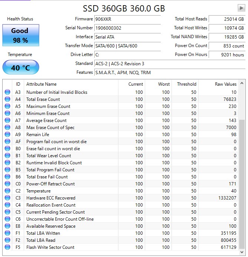Image resolution: width=248 pixels, height=257 pixels.
Task: Select raw value 800455 for Total LBA Read
Action: point(229,240)
